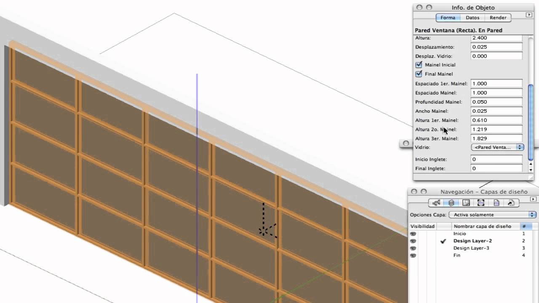The width and height of the screenshot is (539, 303).
Task: Switch to the Forma tab
Action: coord(448,18)
